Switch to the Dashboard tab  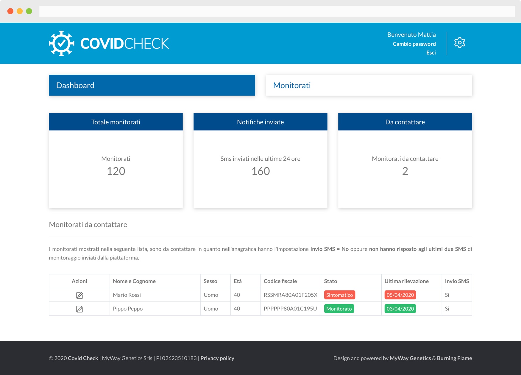[x=152, y=85]
